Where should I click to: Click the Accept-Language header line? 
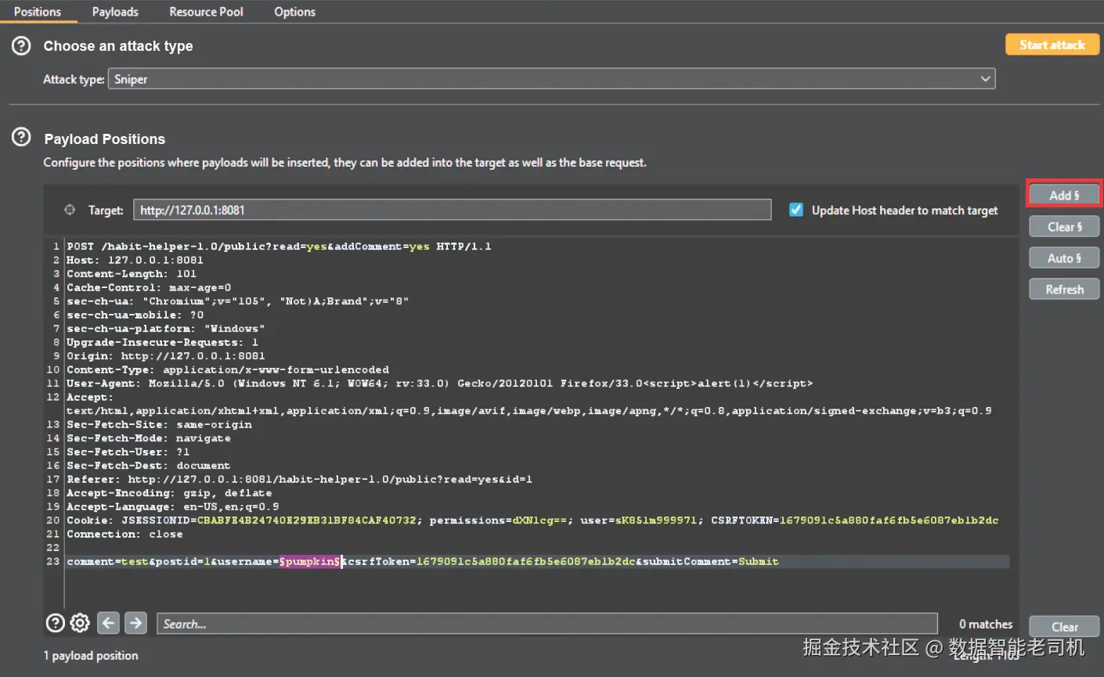pos(172,506)
